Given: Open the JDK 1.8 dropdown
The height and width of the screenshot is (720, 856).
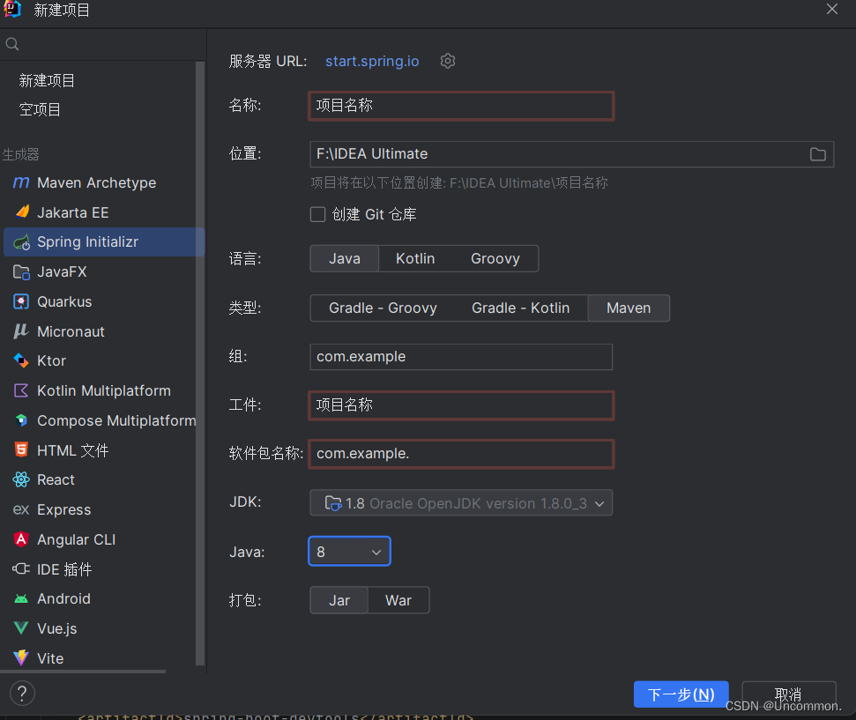Looking at the screenshot, I should [461, 502].
